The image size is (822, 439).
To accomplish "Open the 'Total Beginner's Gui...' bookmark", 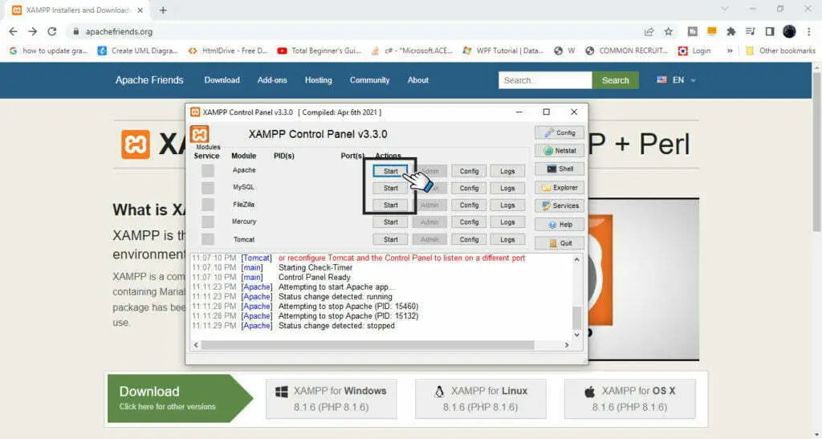I will tap(319, 51).
